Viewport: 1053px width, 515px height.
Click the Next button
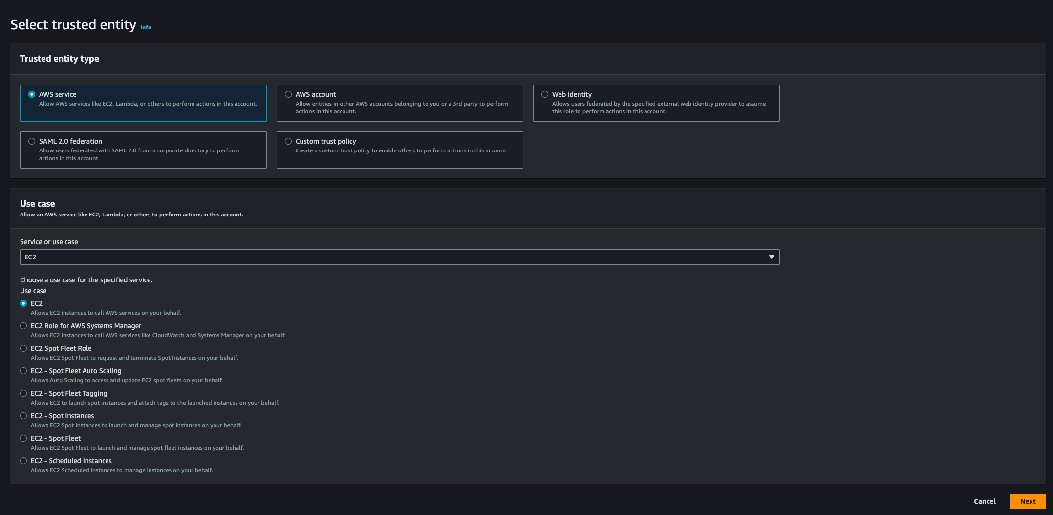tap(1028, 501)
